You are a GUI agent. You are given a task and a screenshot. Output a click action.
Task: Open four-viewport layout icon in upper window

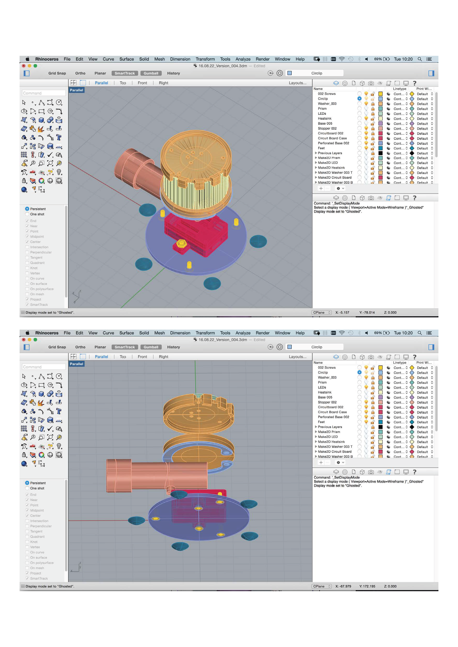coord(73,83)
